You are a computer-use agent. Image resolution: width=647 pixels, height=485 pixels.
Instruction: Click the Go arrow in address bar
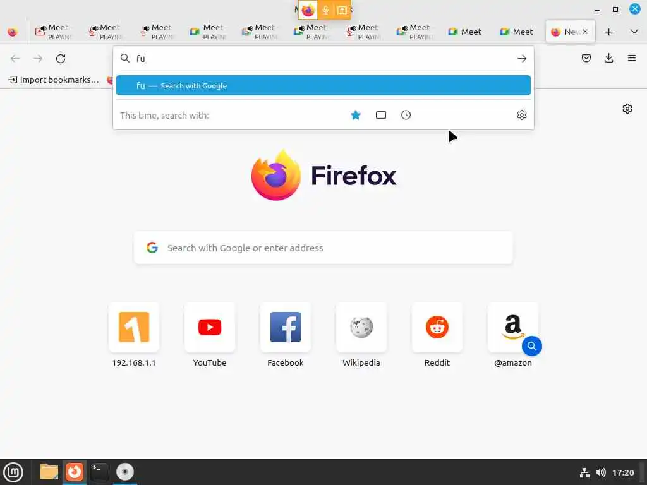(521, 59)
